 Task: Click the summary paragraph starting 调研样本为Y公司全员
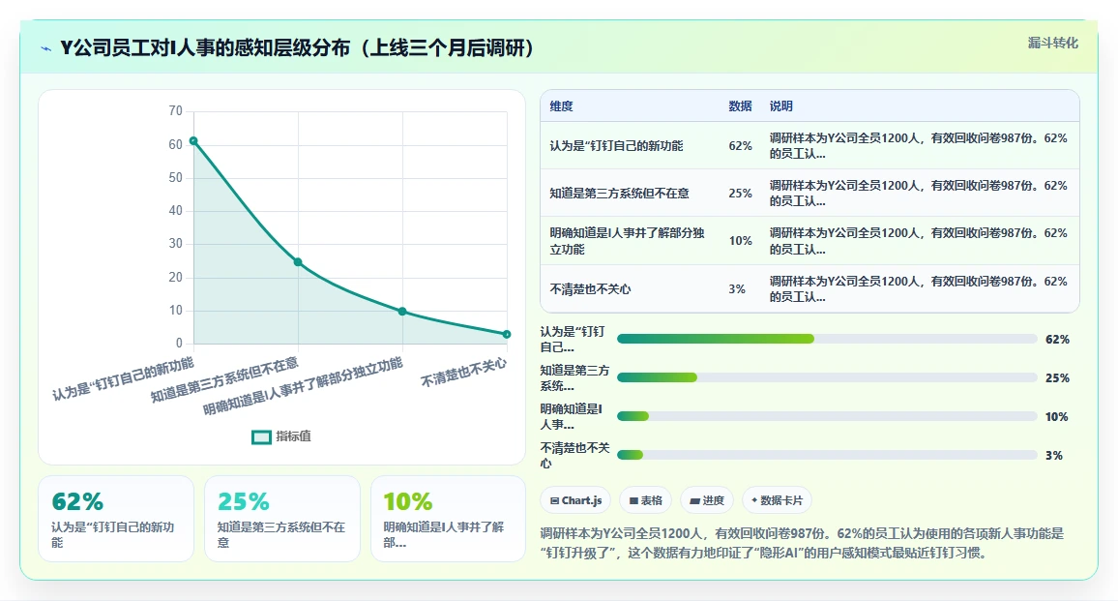pos(802,543)
